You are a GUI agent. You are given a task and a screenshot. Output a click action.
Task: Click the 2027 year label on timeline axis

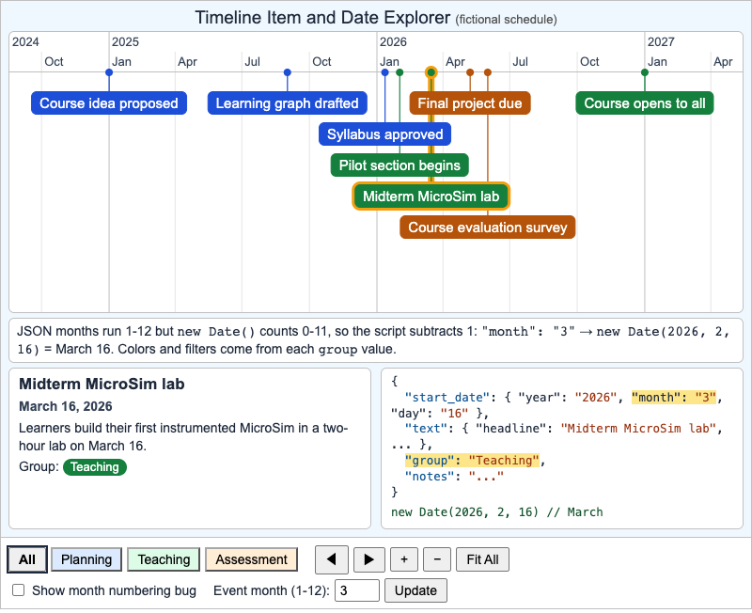661,41
